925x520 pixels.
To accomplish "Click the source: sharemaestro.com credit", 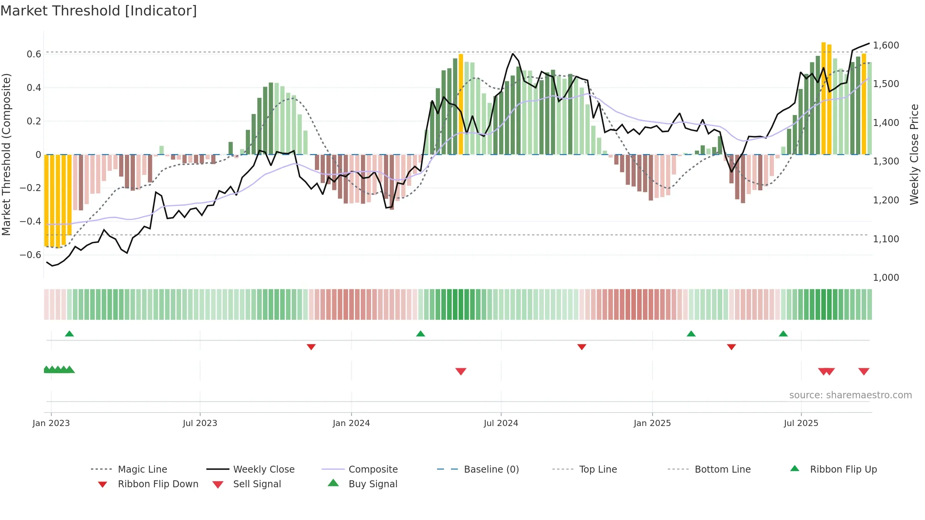I will 851,395.
